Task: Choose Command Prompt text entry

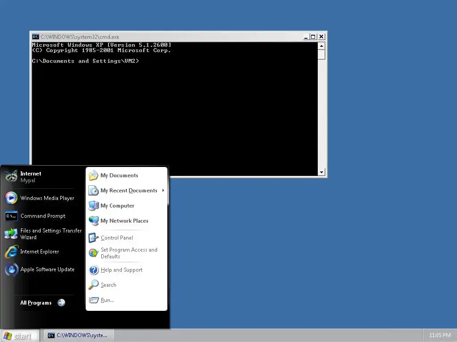Action: coord(43,216)
